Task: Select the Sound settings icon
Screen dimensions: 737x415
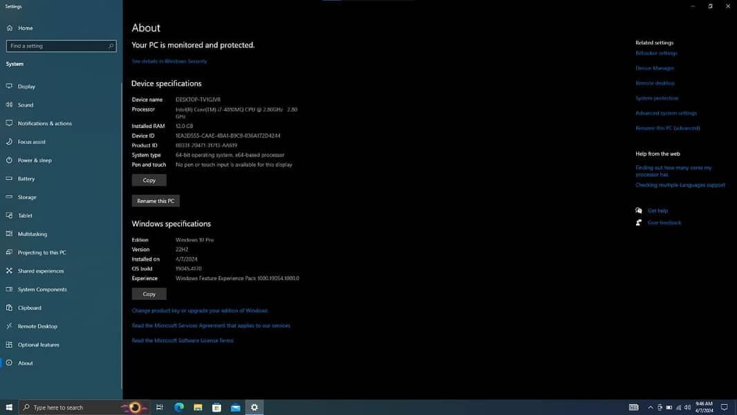Action: pos(10,105)
